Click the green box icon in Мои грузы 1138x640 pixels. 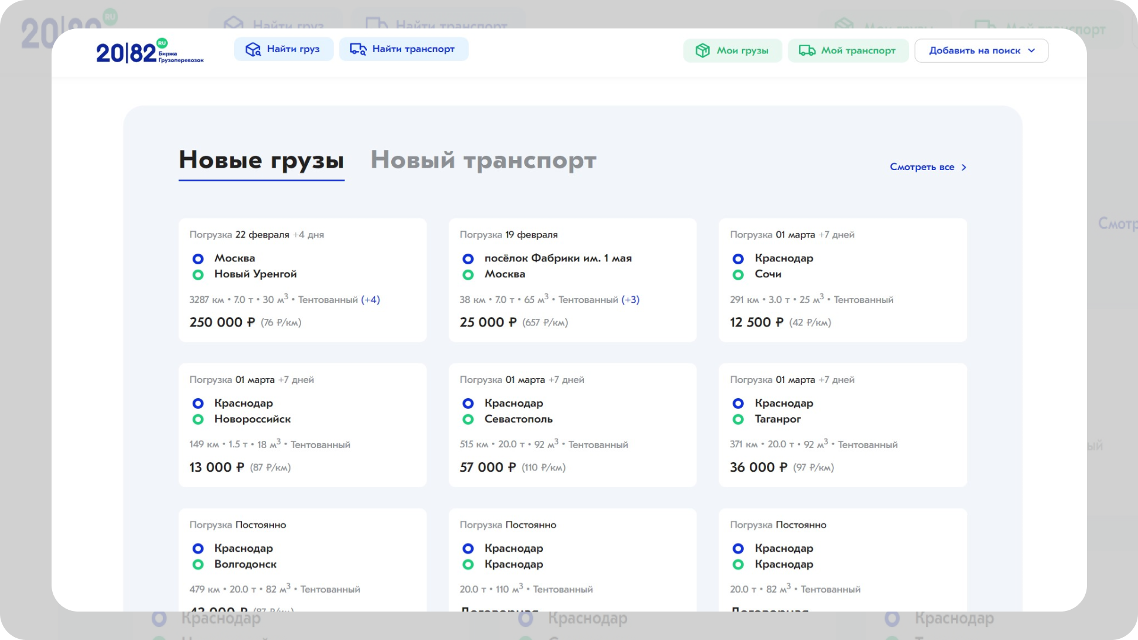702,50
